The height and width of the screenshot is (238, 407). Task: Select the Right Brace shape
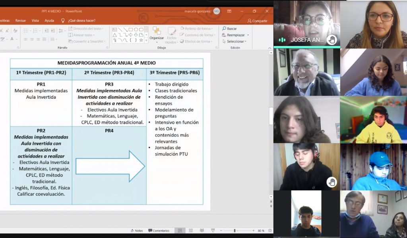[x=136, y=40]
